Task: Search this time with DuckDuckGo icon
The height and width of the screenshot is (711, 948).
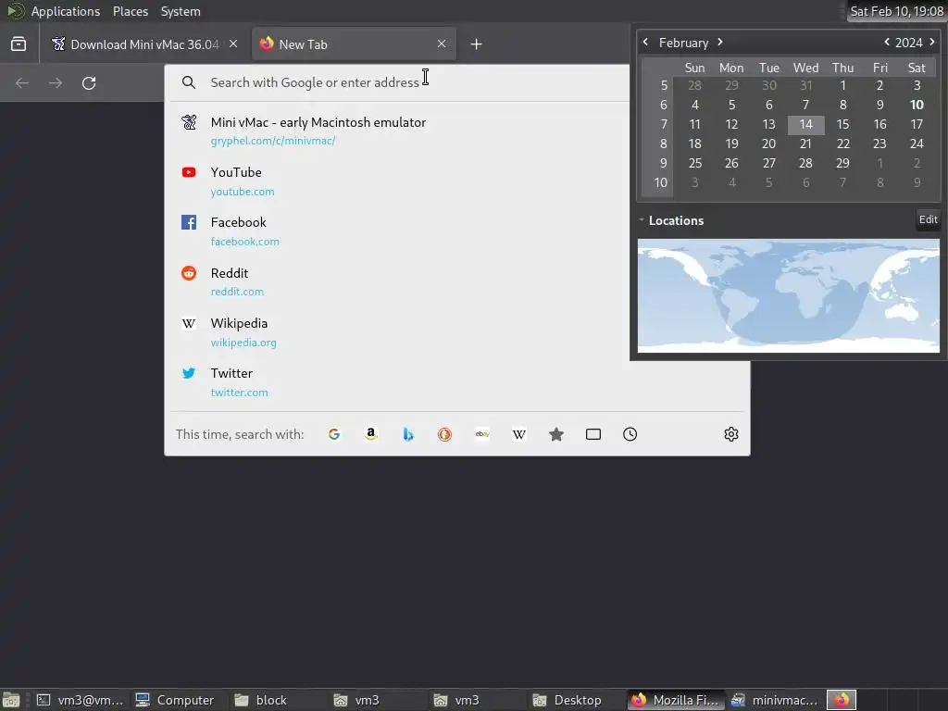Action: (x=445, y=434)
